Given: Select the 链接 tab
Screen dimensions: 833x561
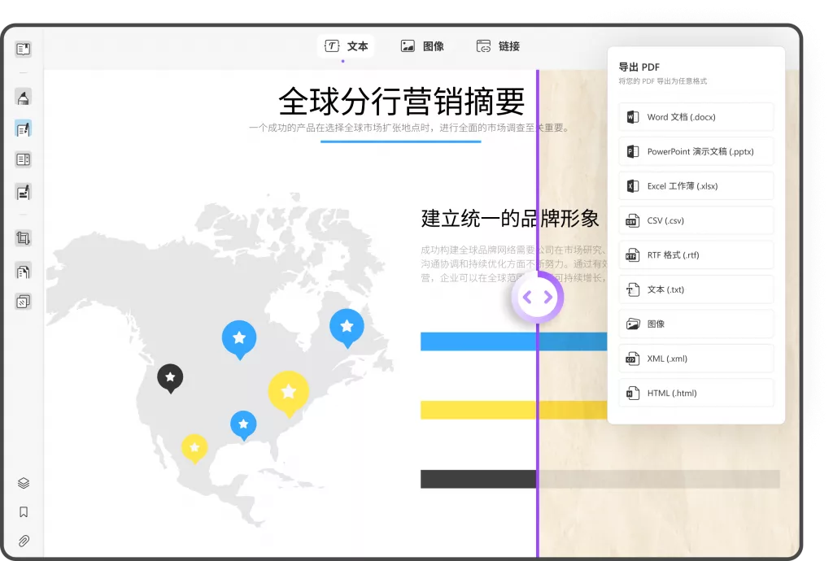Looking at the screenshot, I should (x=498, y=46).
